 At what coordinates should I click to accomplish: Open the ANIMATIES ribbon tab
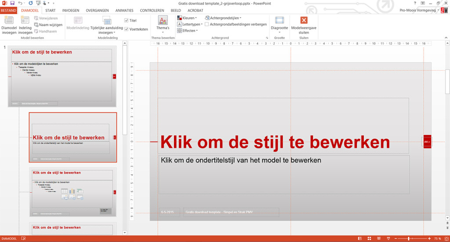click(124, 10)
